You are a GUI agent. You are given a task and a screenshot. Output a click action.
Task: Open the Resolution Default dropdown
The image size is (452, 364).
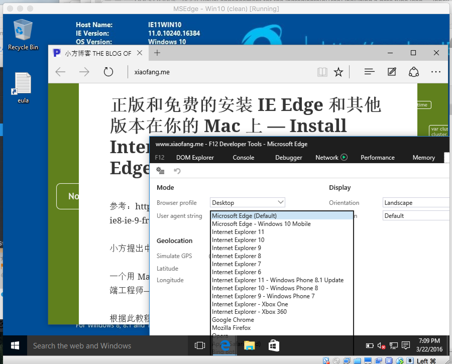point(416,215)
